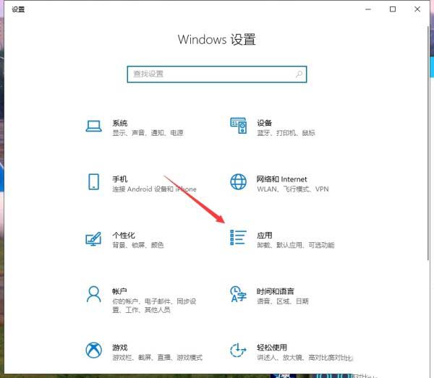Click the 网络和 Internet globe icon
This screenshot has width=434, height=378.
pyautogui.click(x=238, y=181)
